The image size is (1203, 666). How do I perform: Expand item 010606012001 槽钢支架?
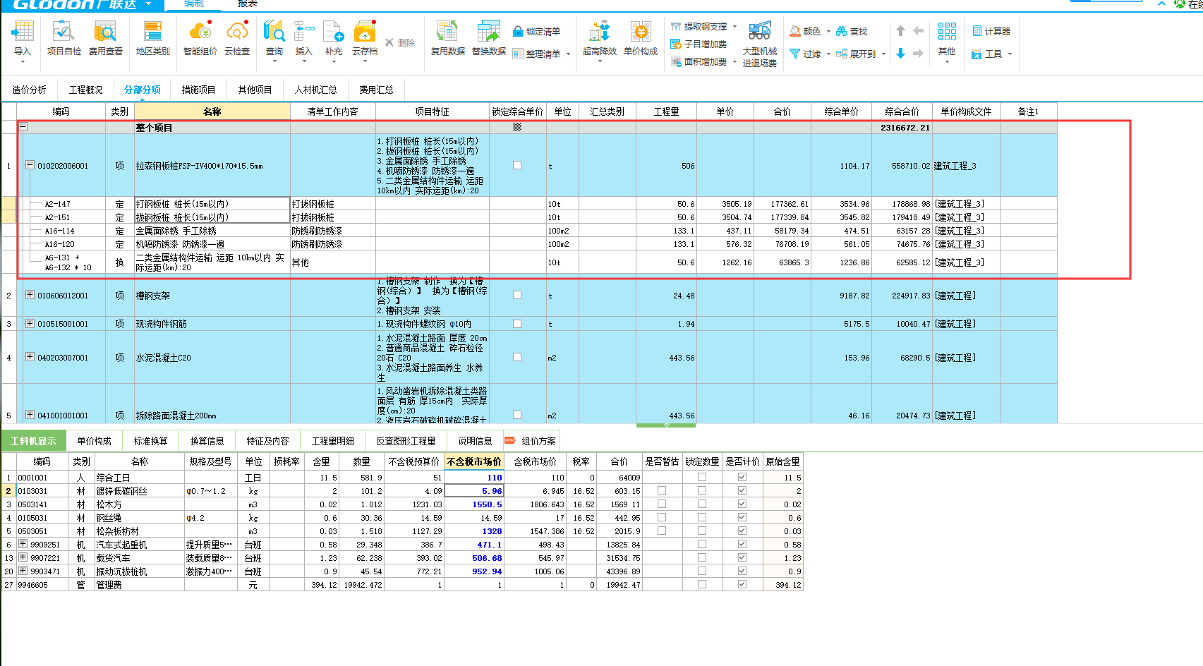(30, 295)
